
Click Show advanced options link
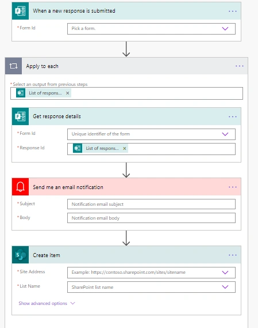click(x=43, y=303)
